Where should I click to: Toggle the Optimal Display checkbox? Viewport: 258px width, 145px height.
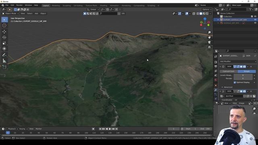235,82
